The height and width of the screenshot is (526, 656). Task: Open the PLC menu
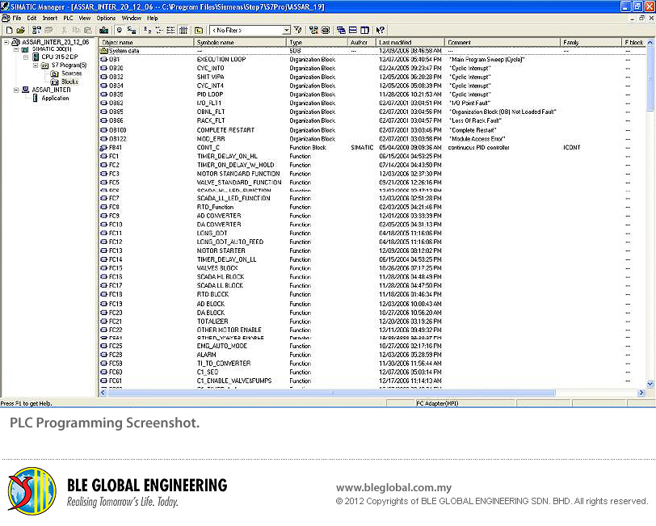coord(68,18)
